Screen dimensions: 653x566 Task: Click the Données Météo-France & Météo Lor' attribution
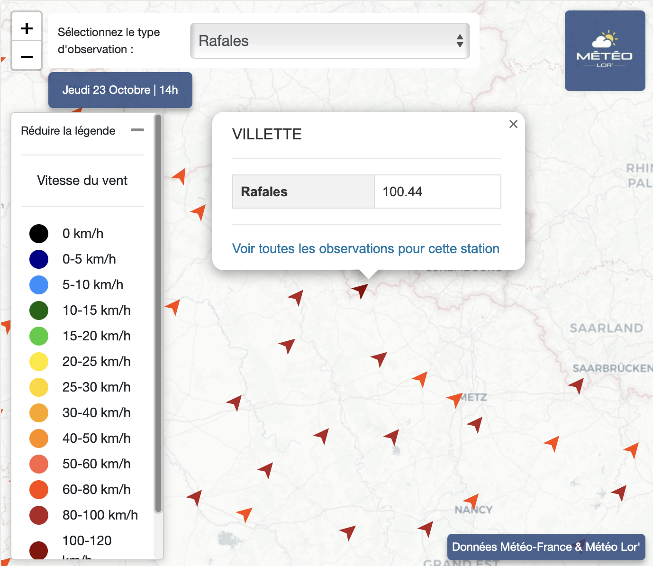pyautogui.click(x=546, y=547)
